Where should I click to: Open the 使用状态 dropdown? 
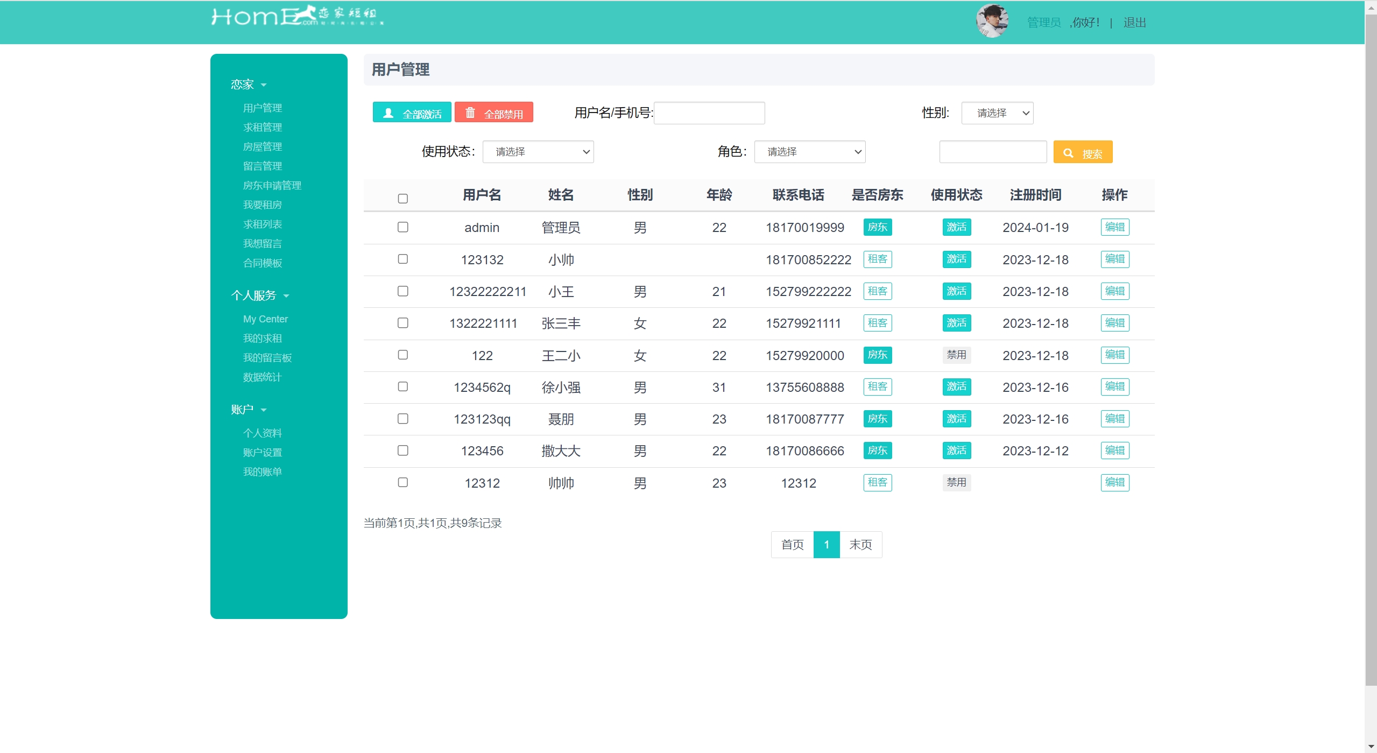pyautogui.click(x=538, y=152)
